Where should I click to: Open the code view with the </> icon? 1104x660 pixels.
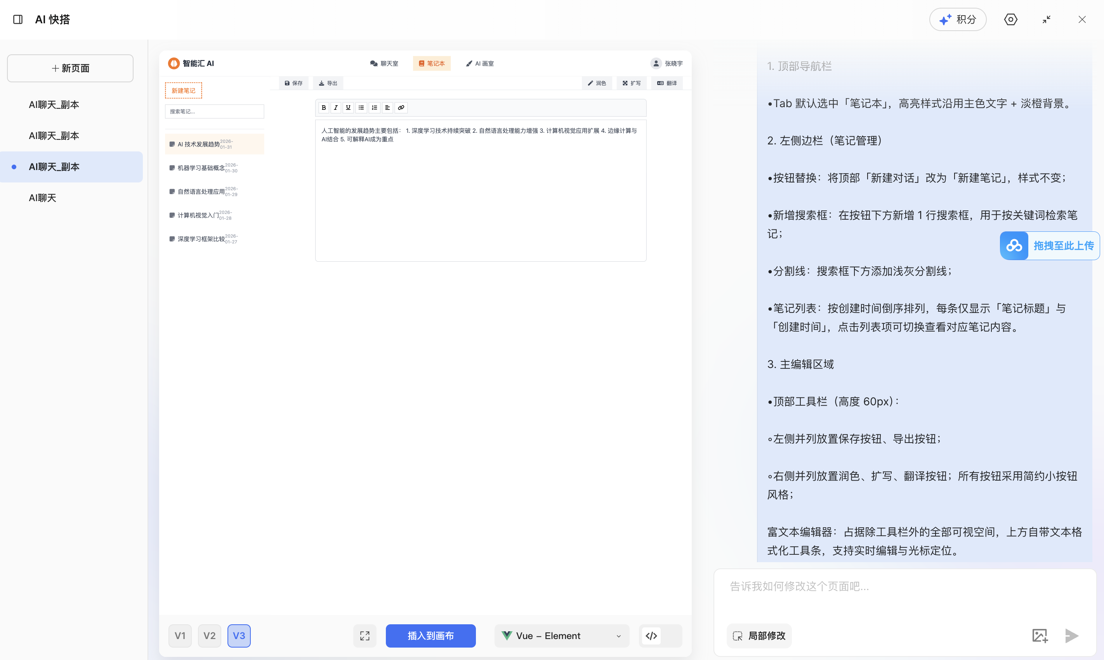click(651, 636)
